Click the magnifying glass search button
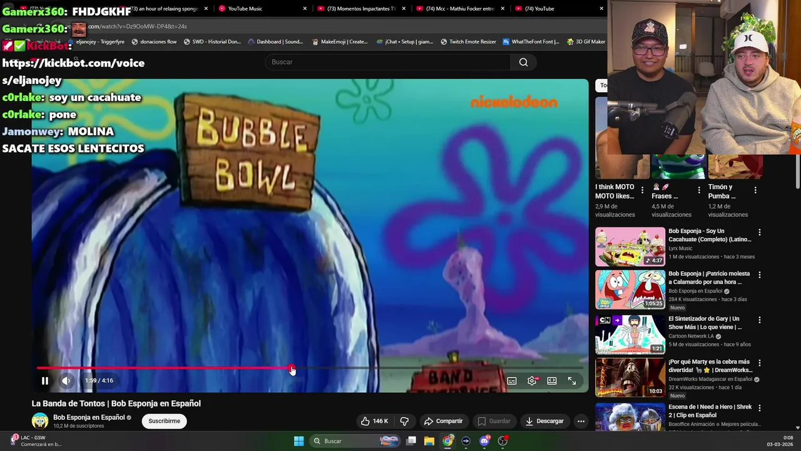This screenshot has height=451, width=801. coord(524,62)
